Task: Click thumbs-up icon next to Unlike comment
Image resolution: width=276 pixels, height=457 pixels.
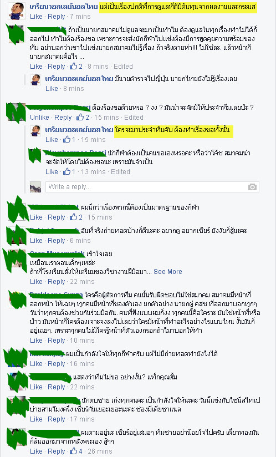Action: [x=80, y=118]
